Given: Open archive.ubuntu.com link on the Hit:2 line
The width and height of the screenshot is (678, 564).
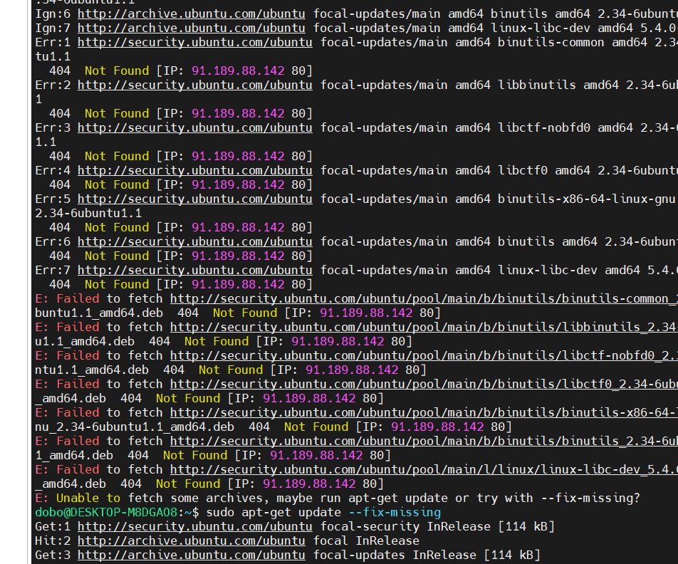Looking at the screenshot, I should 191,541.
